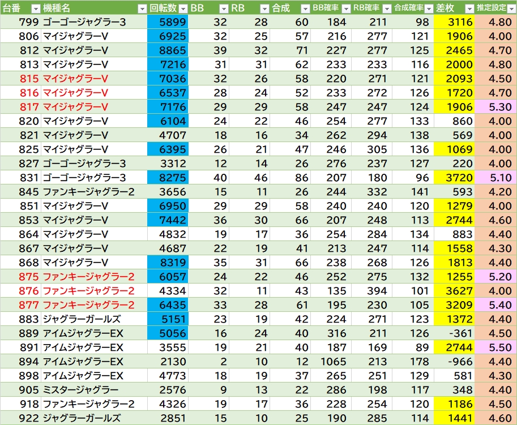The height and width of the screenshot is (425, 517).
Task: Select アイムジャグラーEX cell in row 891
Action: click(94, 348)
